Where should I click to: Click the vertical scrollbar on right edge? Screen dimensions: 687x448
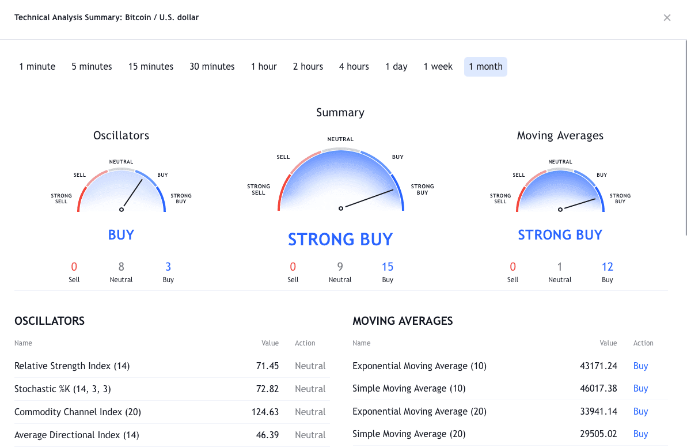685,138
